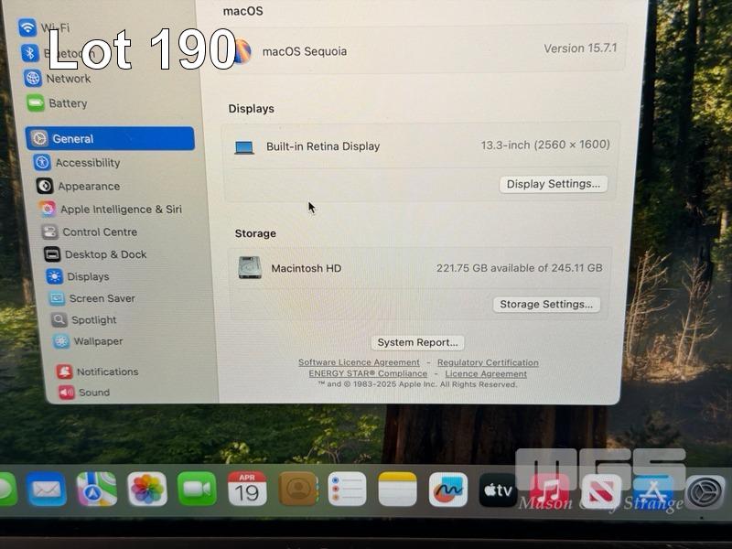Viewport: 732px width, 549px height.
Task: Open the Software Licence Agreement link
Action: (x=359, y=362)
